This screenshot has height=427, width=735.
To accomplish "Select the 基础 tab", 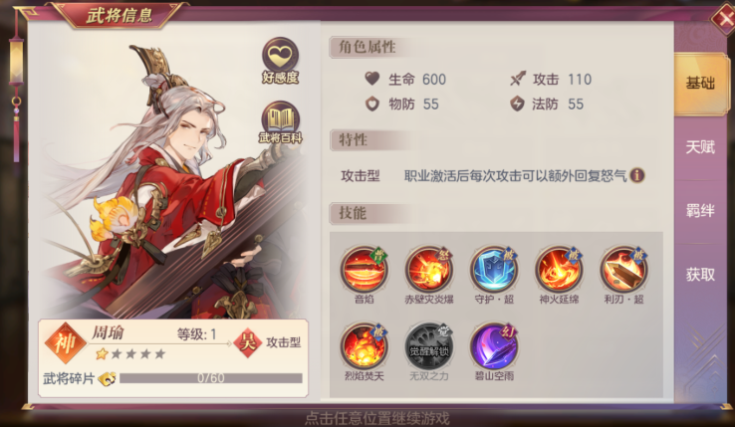I will [x=700, y=84].
